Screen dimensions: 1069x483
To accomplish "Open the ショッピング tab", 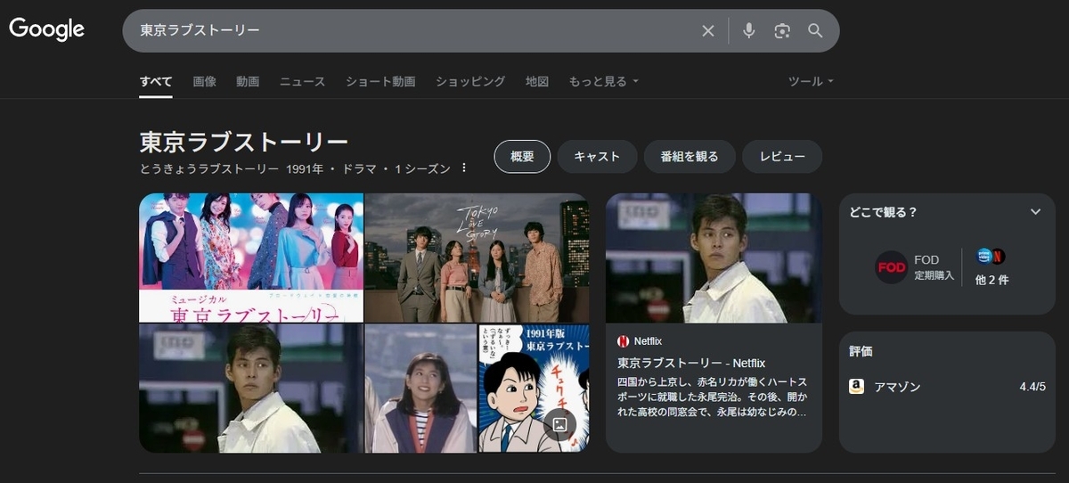I will 470,81.
